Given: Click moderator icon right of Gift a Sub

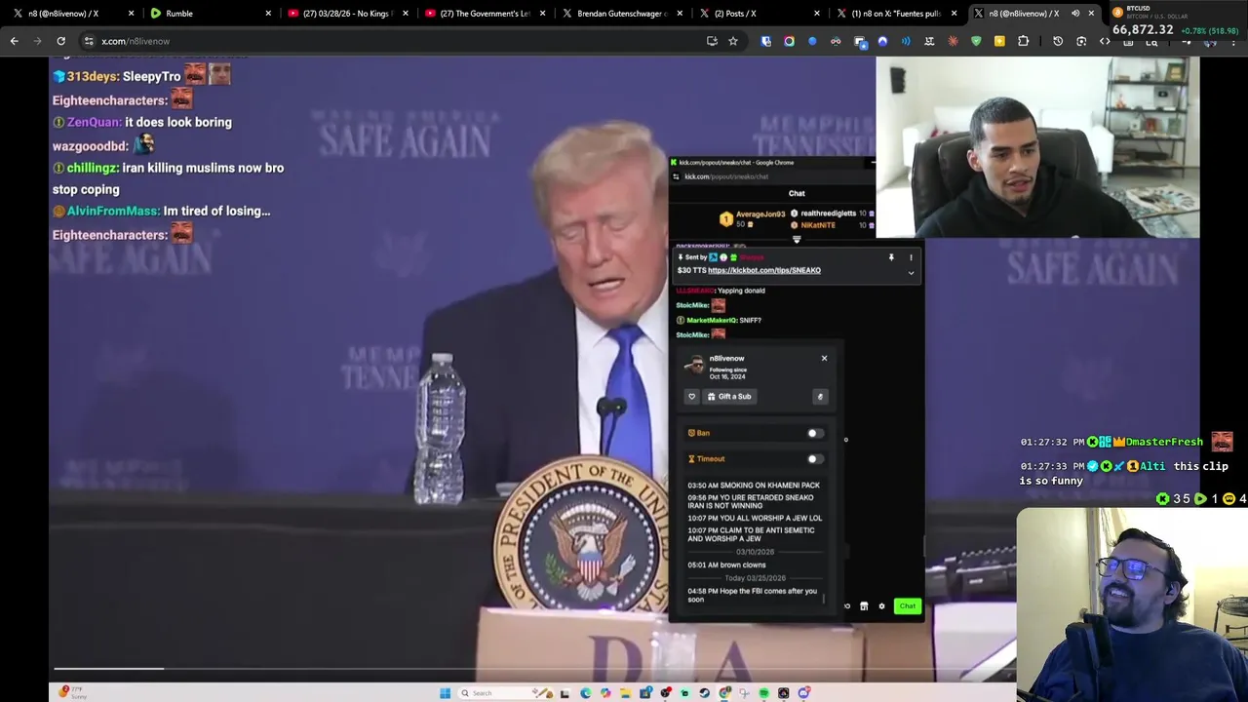Looking at the screenshot, I should 820,397.
